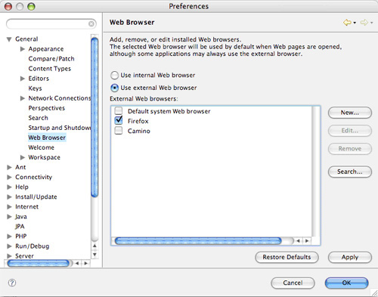
Task: Click the tree horizontal scroll left arrow
Action: [x=77, y=263]
